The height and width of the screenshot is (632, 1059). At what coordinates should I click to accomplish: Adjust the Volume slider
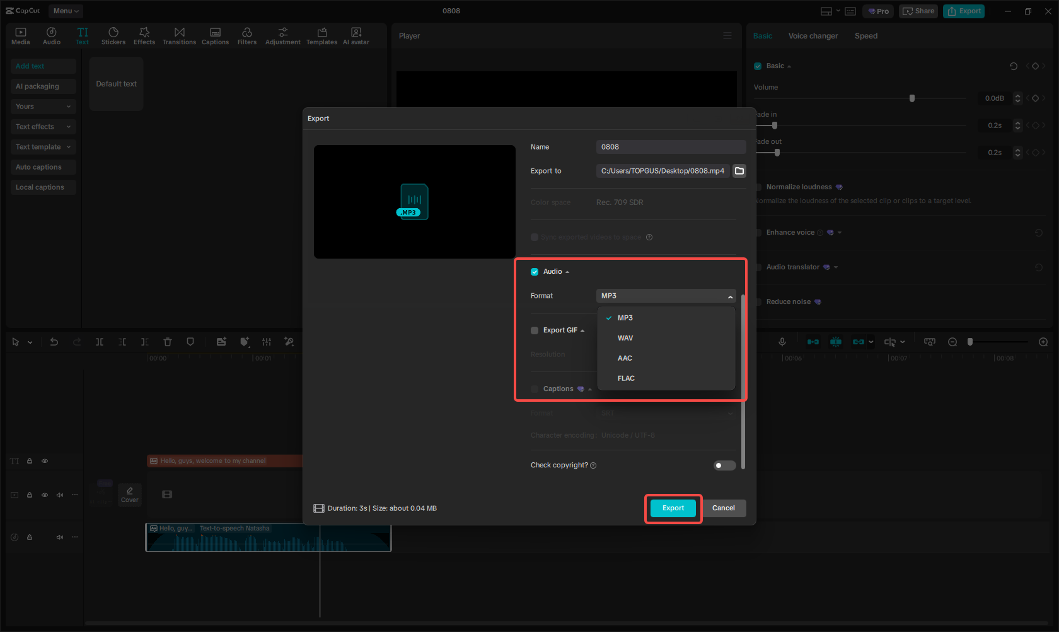(x=911, y=98)
